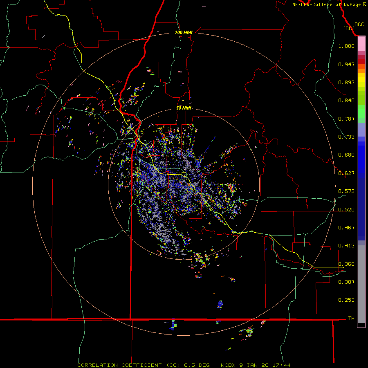Select the 0.733 scale value

click(x=346, y=137)
